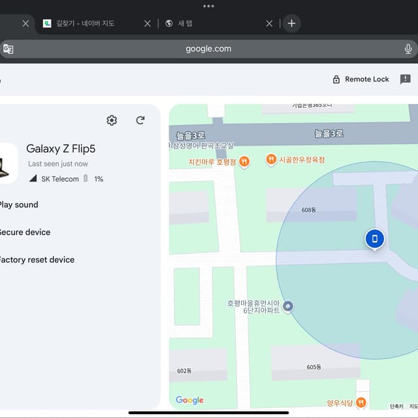Open the three-dot multitasking menu
418x418 pixels.
click(x=208, y=6)
